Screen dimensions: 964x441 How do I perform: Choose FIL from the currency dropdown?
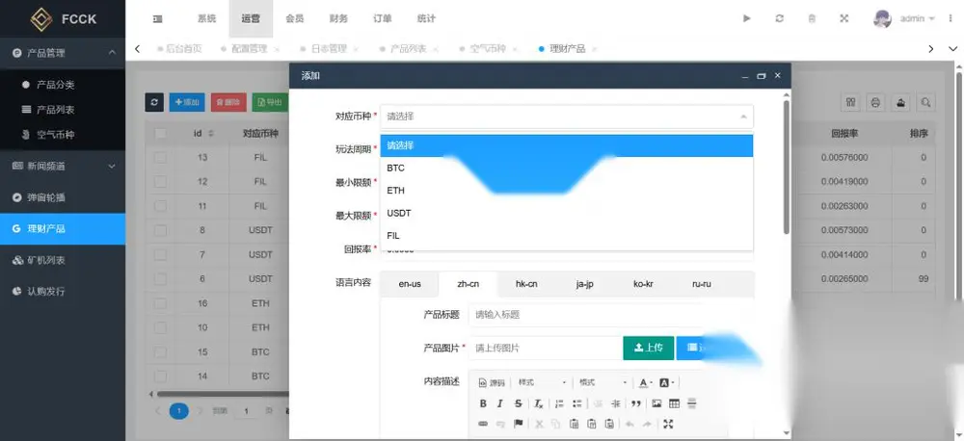tap(566, 235)
